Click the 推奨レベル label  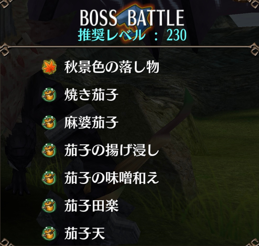[112, 35]
